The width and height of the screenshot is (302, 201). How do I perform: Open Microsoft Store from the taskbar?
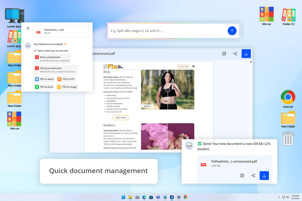click(151, 197)
